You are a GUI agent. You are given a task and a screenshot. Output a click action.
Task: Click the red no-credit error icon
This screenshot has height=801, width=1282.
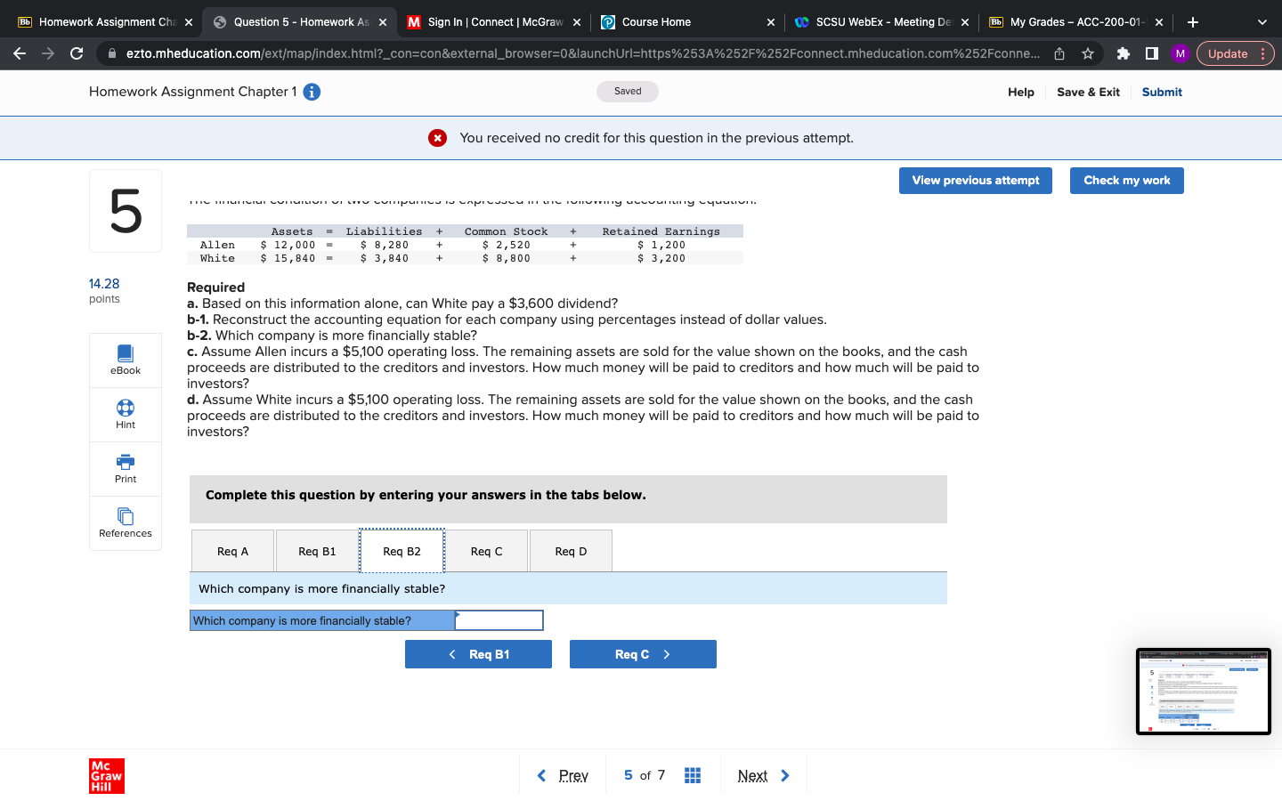click(437, 138)
